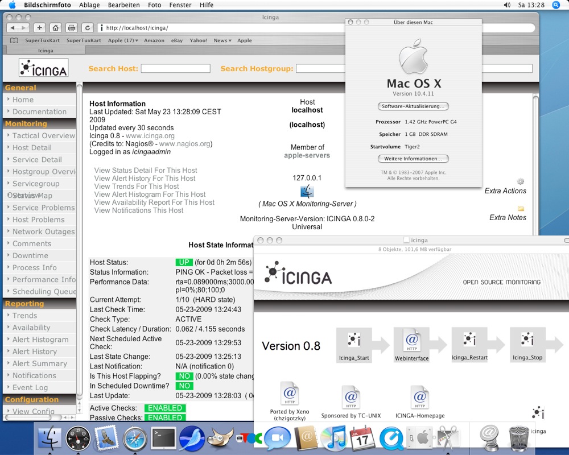Open Tactical Overview in sidebar
Screen dimensions: 569x455
click(44, 135)
